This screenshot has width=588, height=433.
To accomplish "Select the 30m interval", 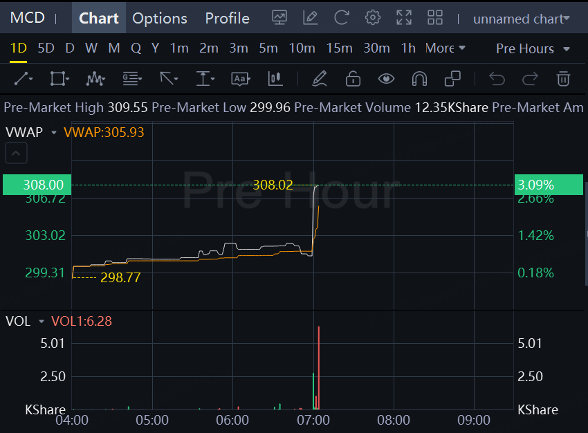I will coord(377,48).
